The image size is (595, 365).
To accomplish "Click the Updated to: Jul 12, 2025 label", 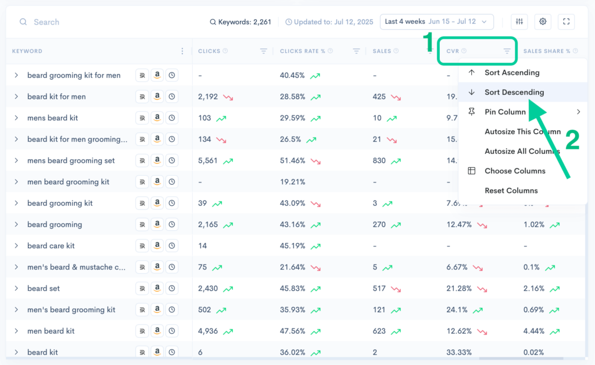I will tap(329, 22).
